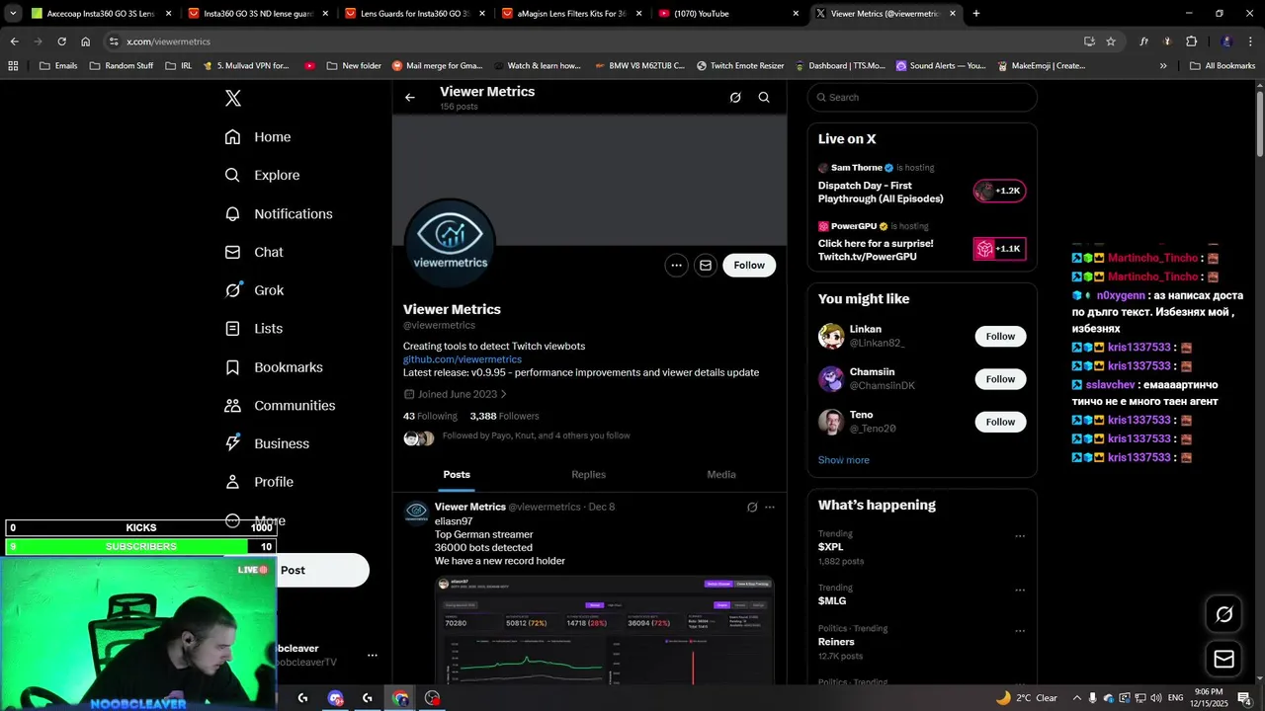The image size is (1265, 711).
Task: View the 3,388 Followers list
Action: pyautogui.click(x=504, y=416)
